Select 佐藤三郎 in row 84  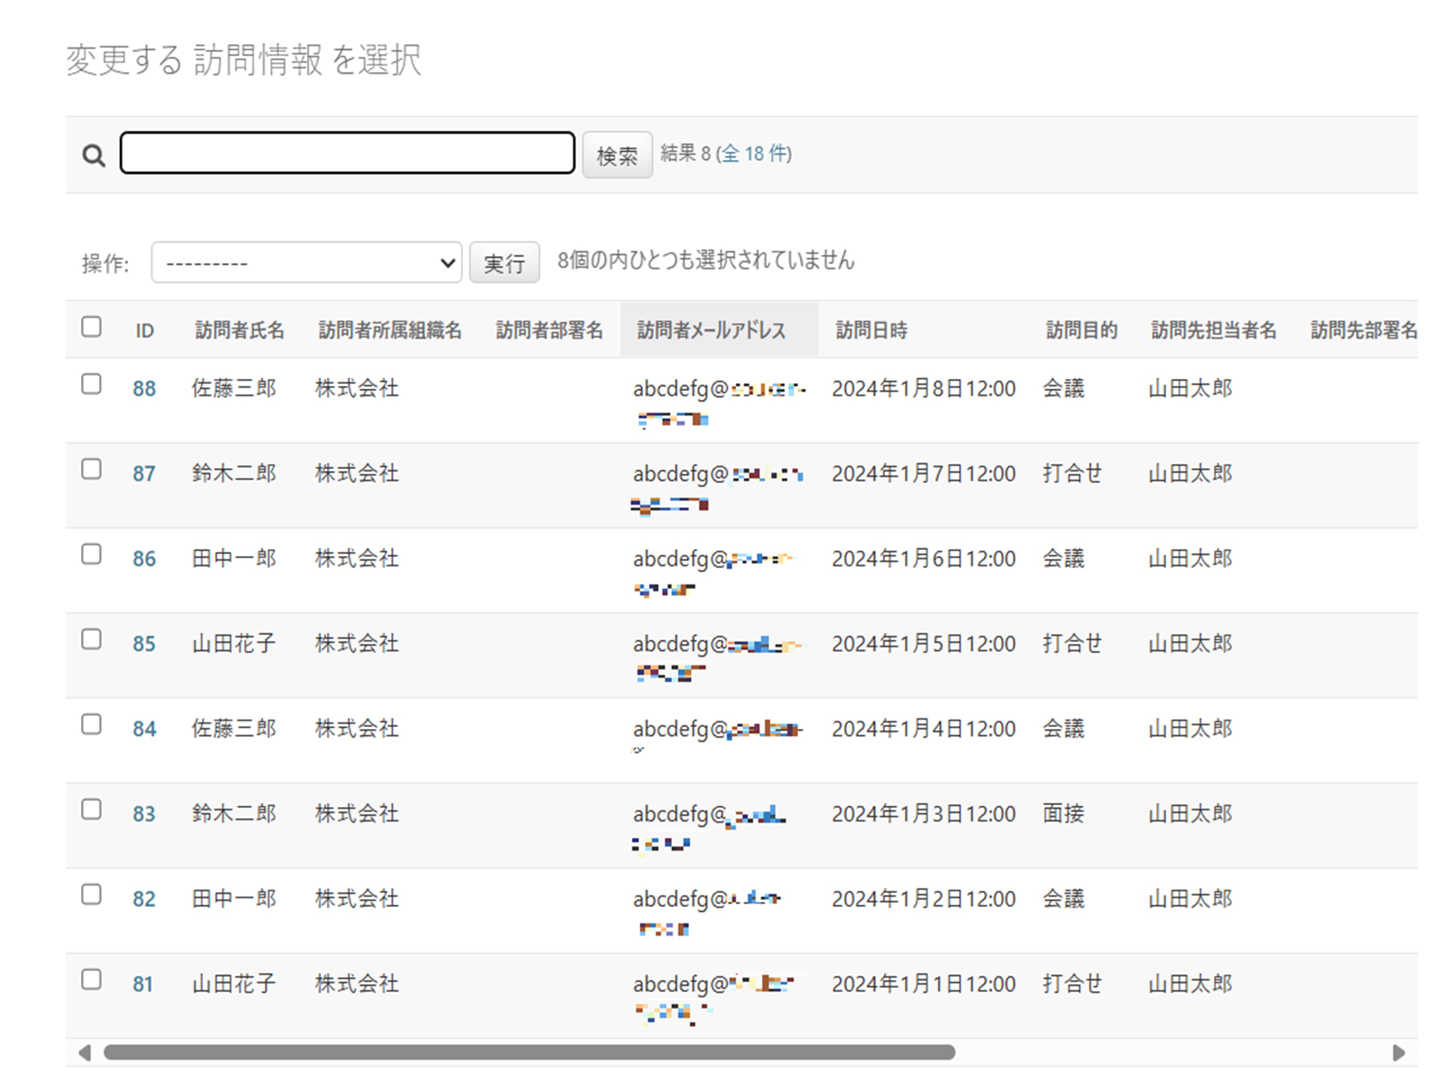234,728
